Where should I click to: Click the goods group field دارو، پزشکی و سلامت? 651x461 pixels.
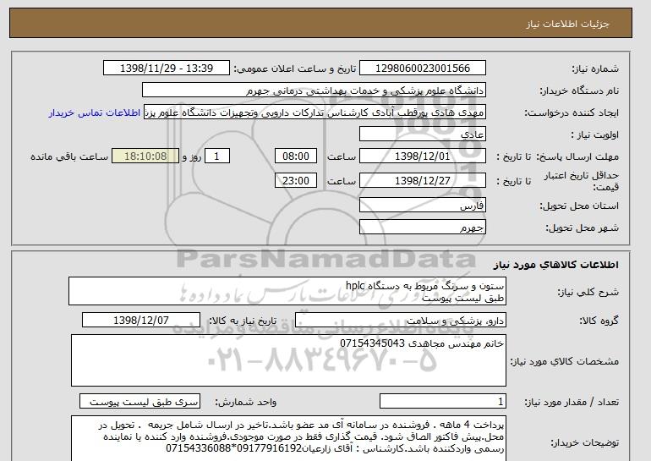coord(400,321)
